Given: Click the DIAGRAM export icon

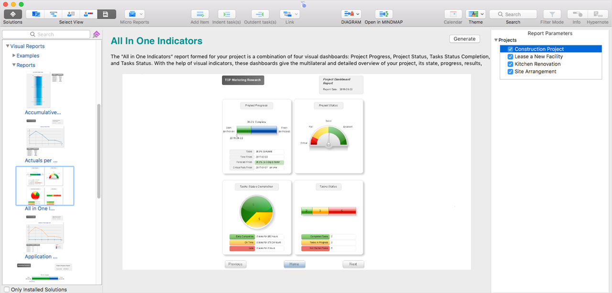Looking at the screenshot, I should 348,14.
